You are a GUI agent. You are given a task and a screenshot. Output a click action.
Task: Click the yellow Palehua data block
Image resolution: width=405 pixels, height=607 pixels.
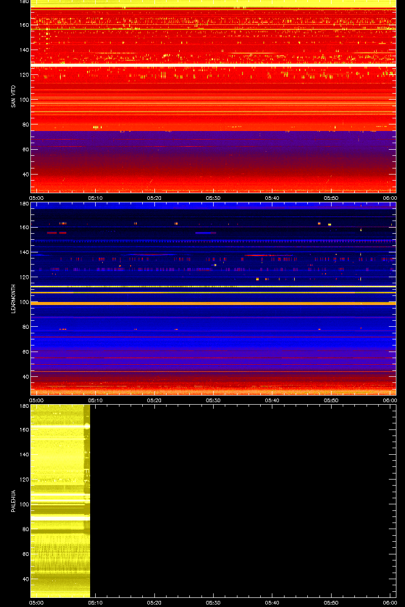click(60, 501)
